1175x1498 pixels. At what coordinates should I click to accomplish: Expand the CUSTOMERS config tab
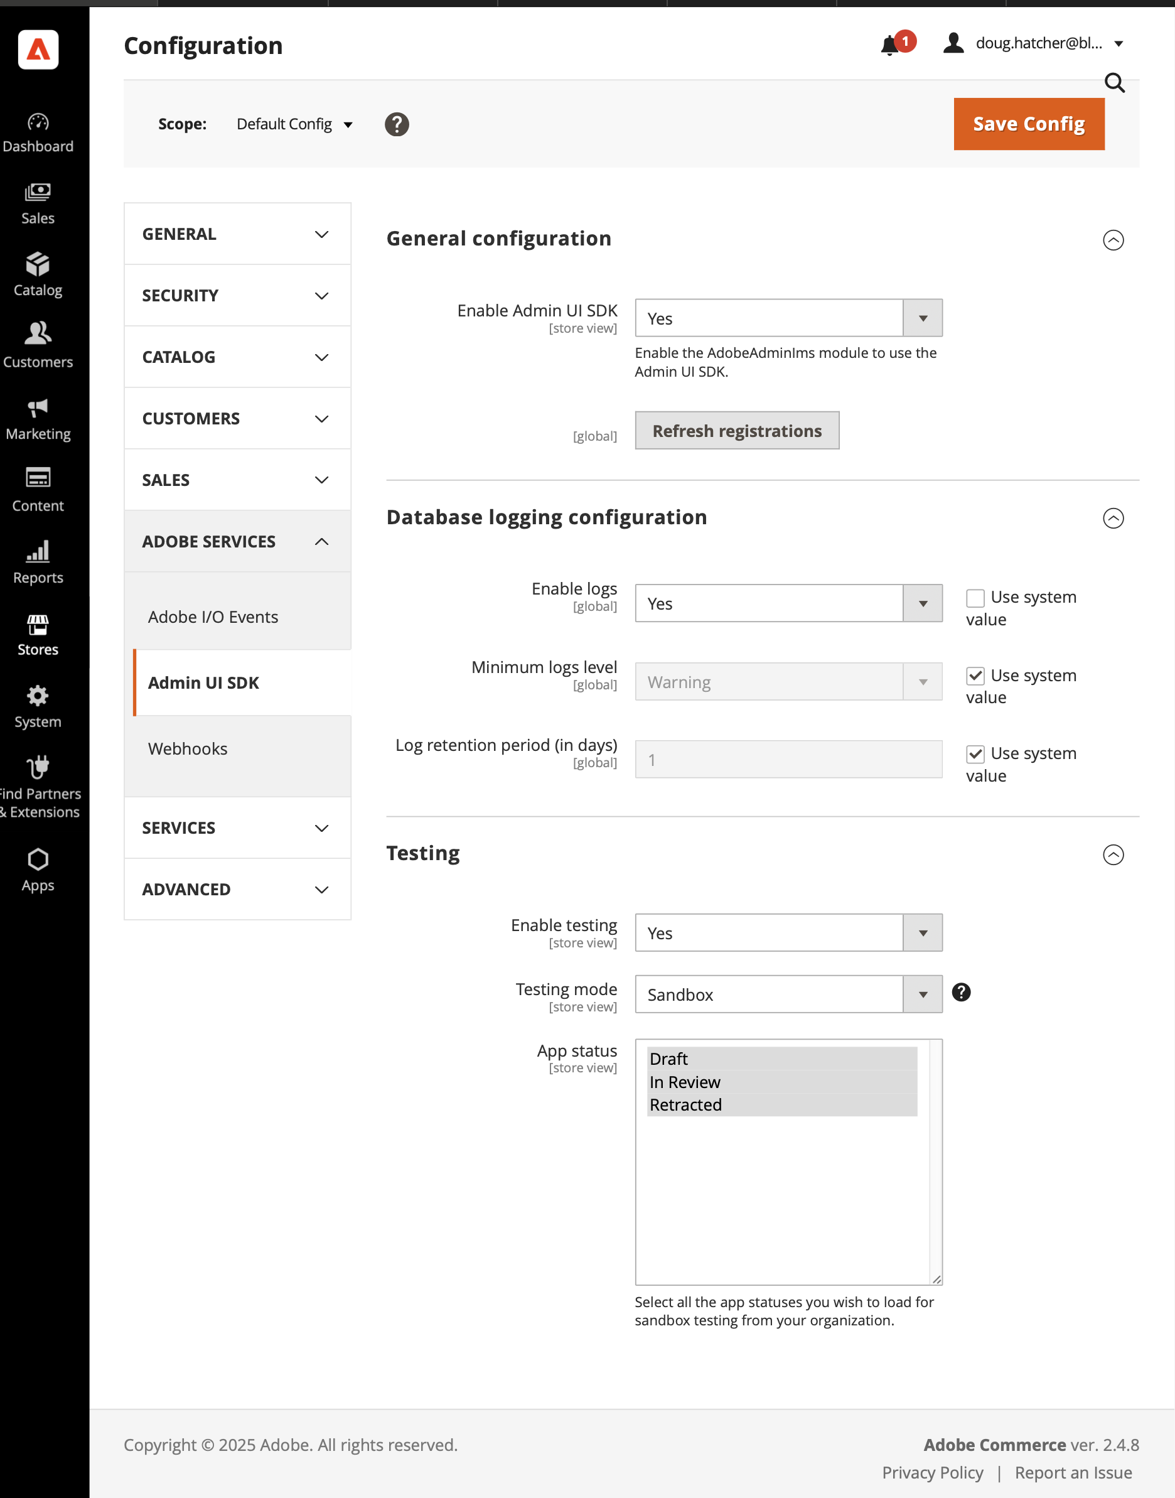(237, 418)
